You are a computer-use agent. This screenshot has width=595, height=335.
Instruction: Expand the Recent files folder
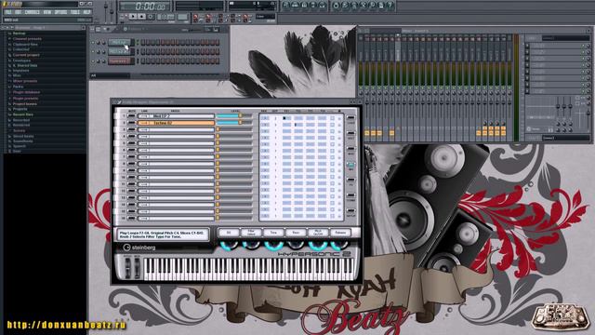point(22,114)
